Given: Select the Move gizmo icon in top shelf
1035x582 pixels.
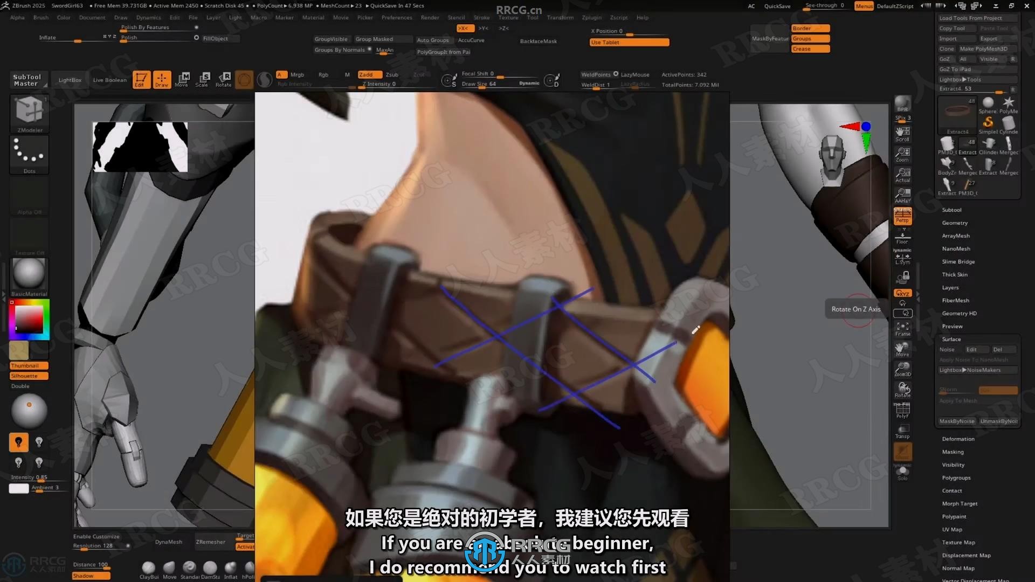Looking at the screenshot, I should 182,79.
